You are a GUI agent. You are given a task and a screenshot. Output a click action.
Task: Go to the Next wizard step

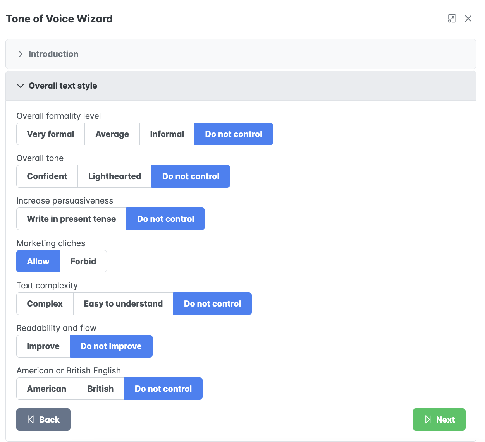(x=439, y=420)
